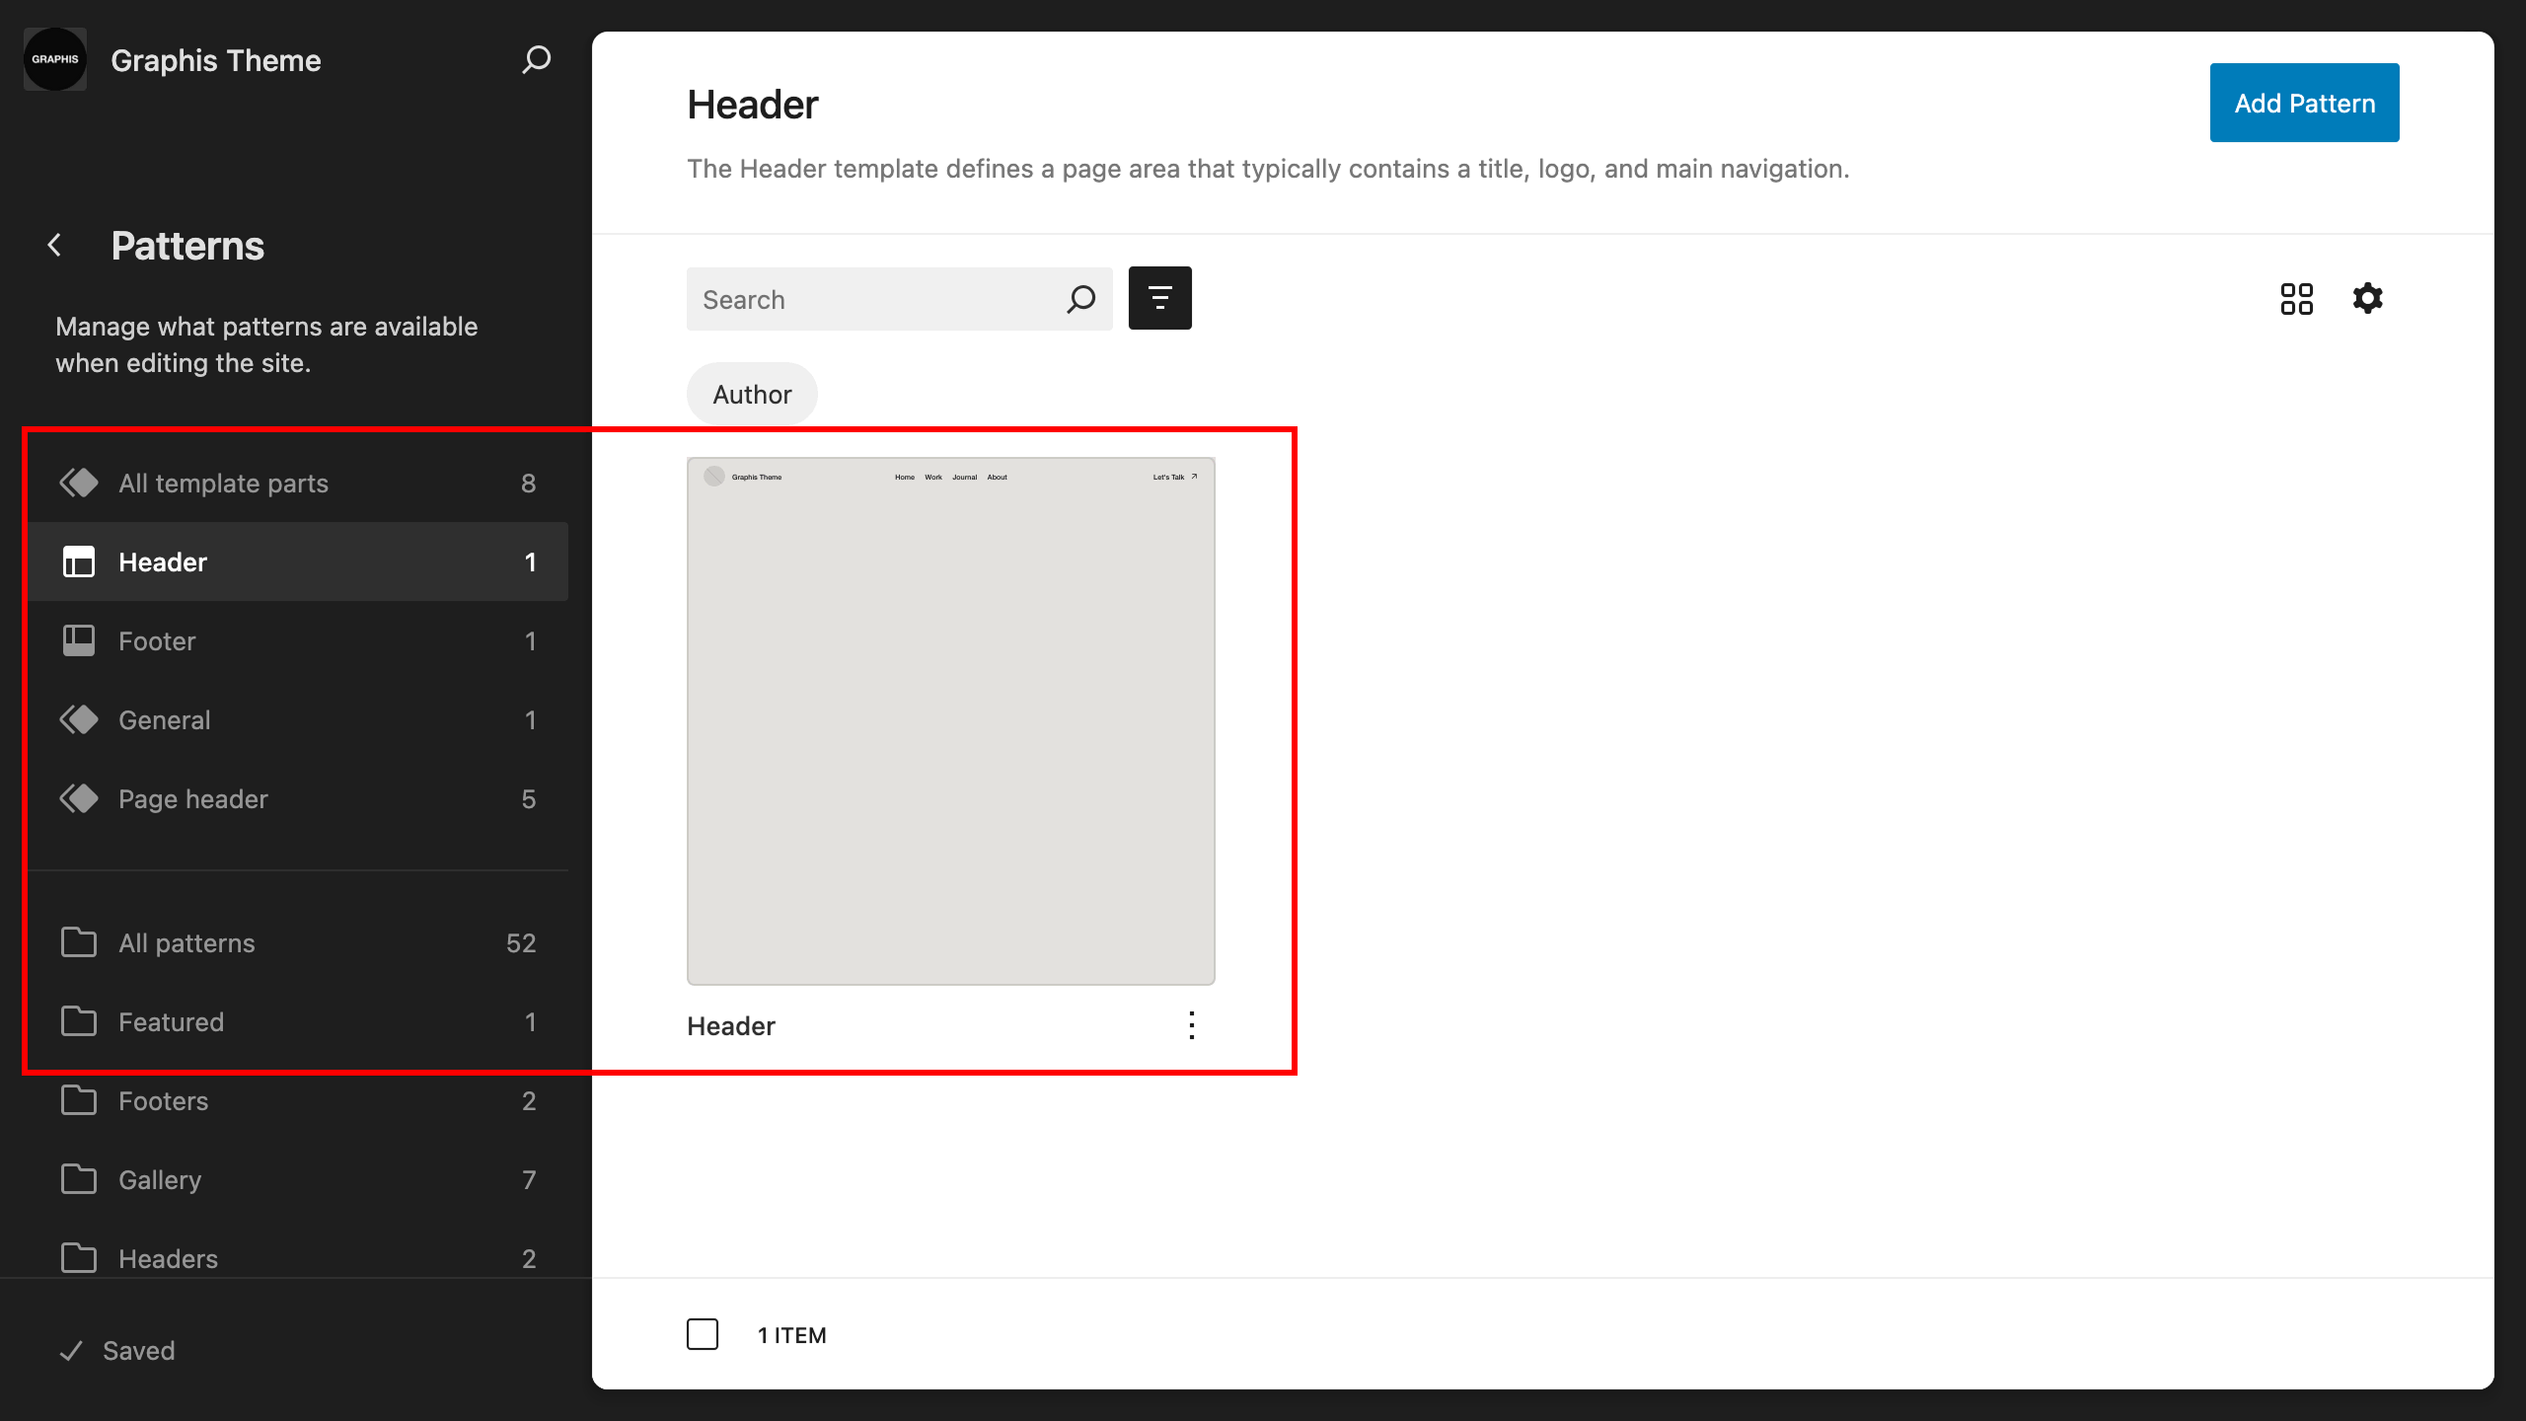Click the Add Pattern button

[2304, 103]
